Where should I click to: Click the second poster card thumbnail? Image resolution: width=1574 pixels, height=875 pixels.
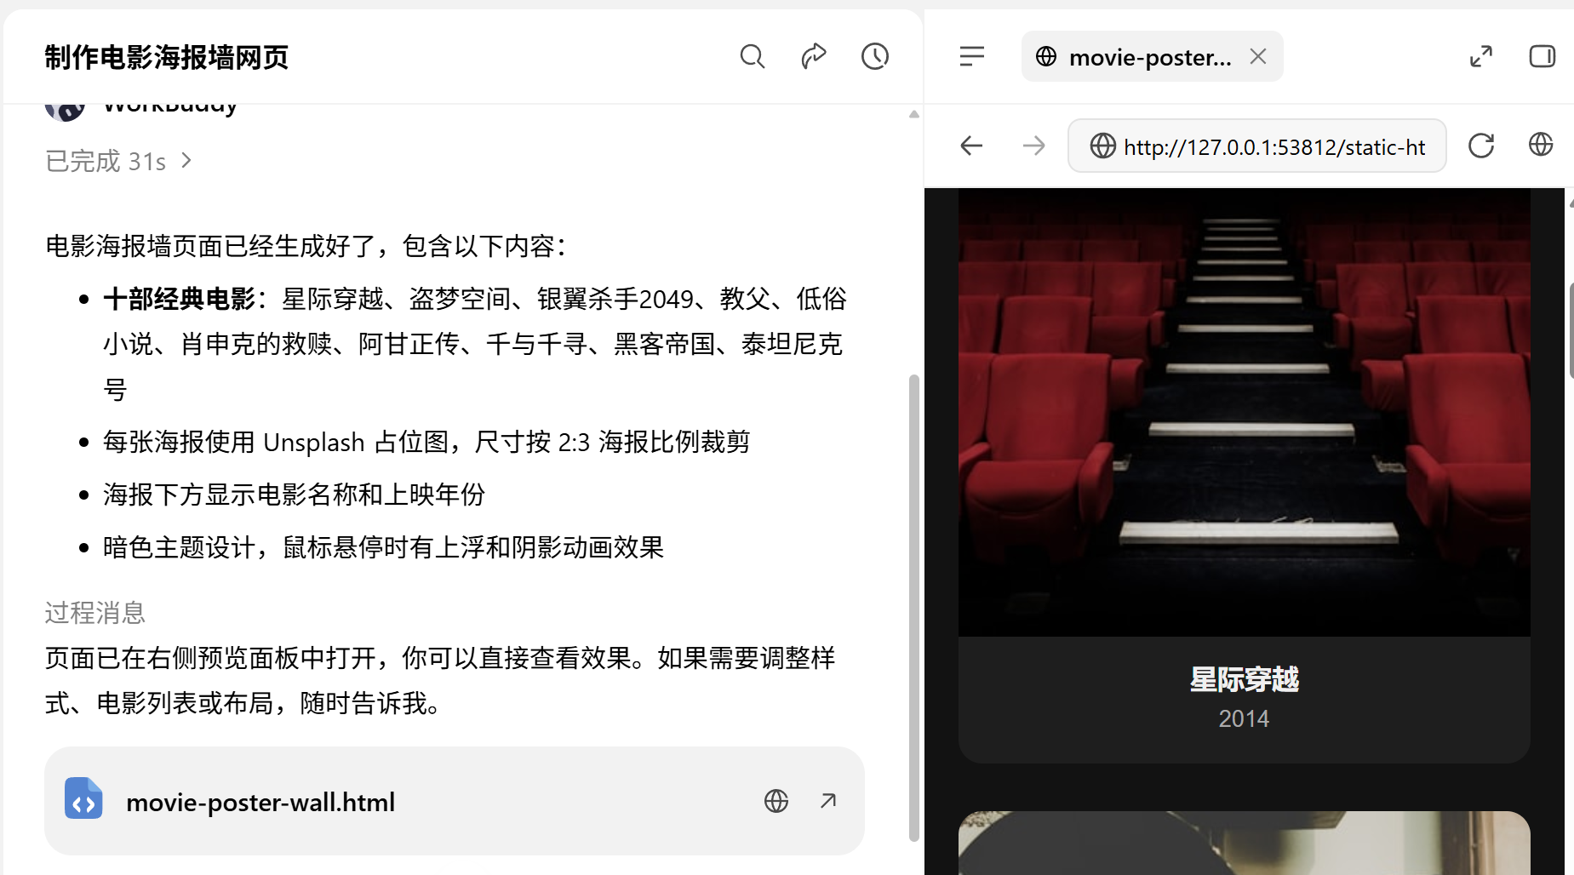pyautogui.click(x=1244, y=843)
